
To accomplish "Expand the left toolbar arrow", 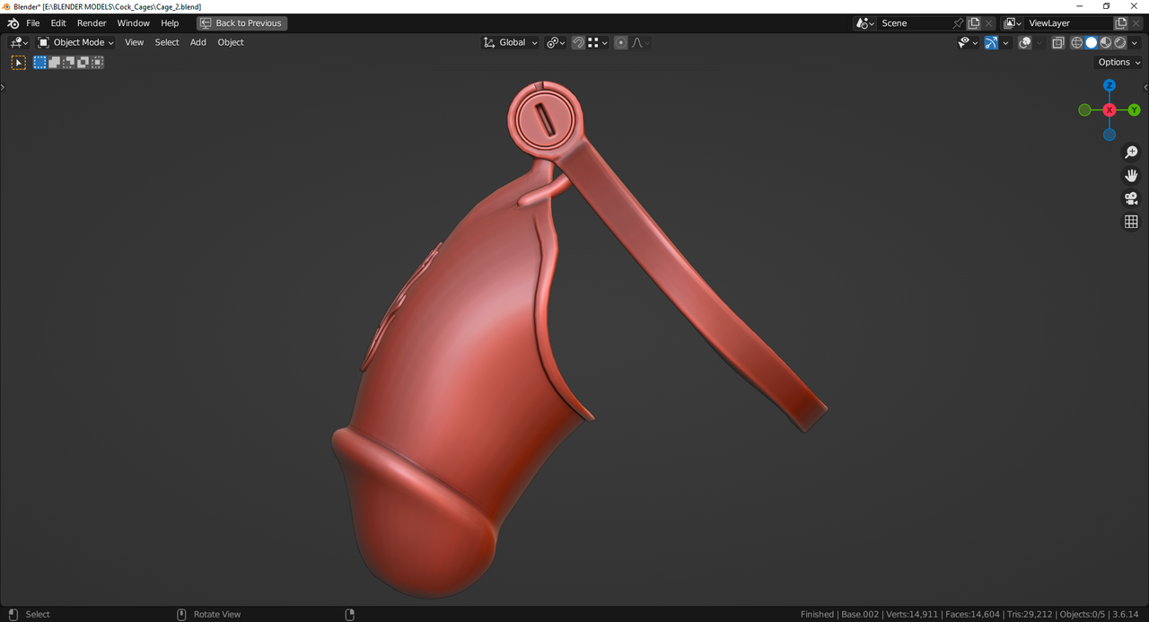I will tap(3, 87).
